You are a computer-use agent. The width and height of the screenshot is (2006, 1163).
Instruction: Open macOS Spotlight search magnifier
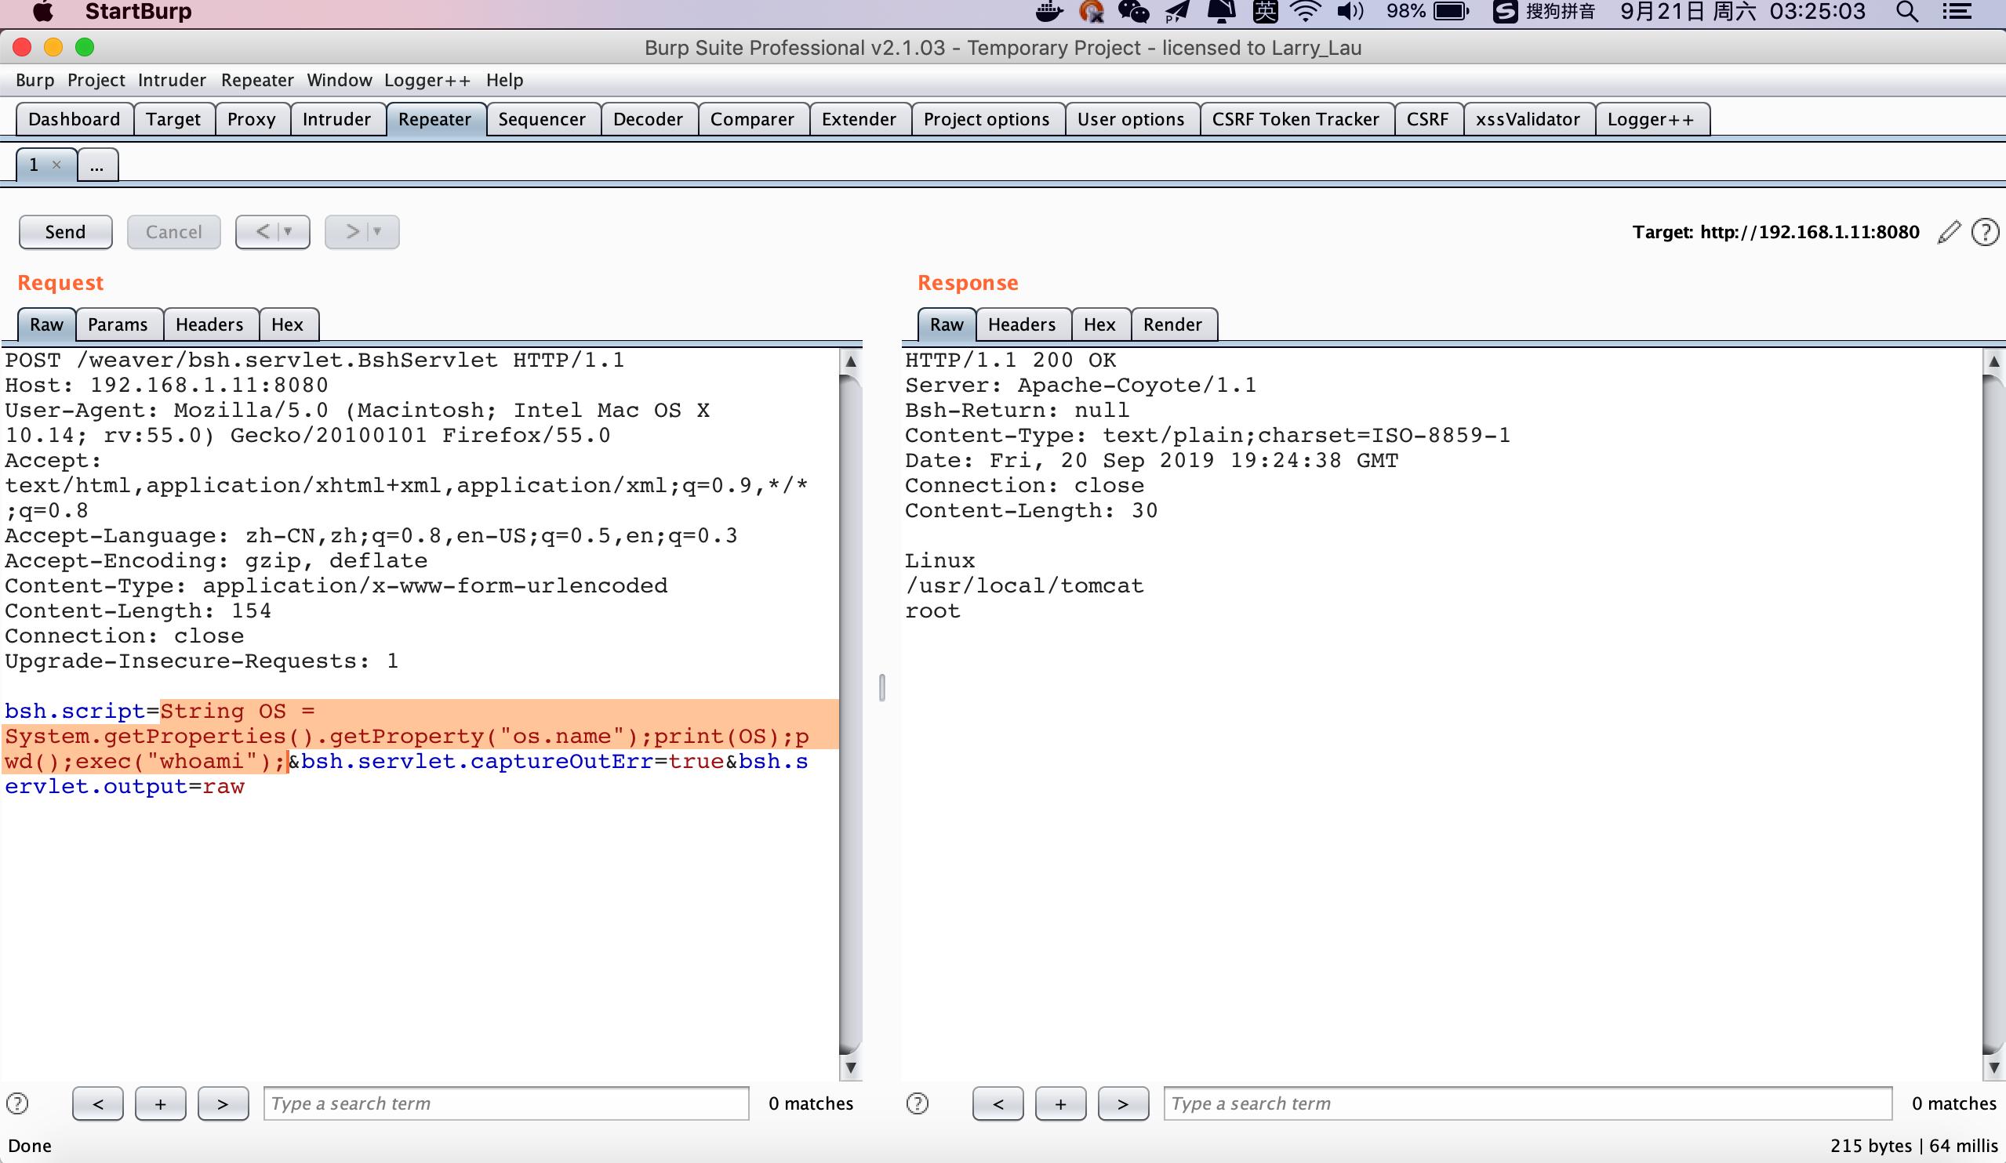[x=1906, y=12]
